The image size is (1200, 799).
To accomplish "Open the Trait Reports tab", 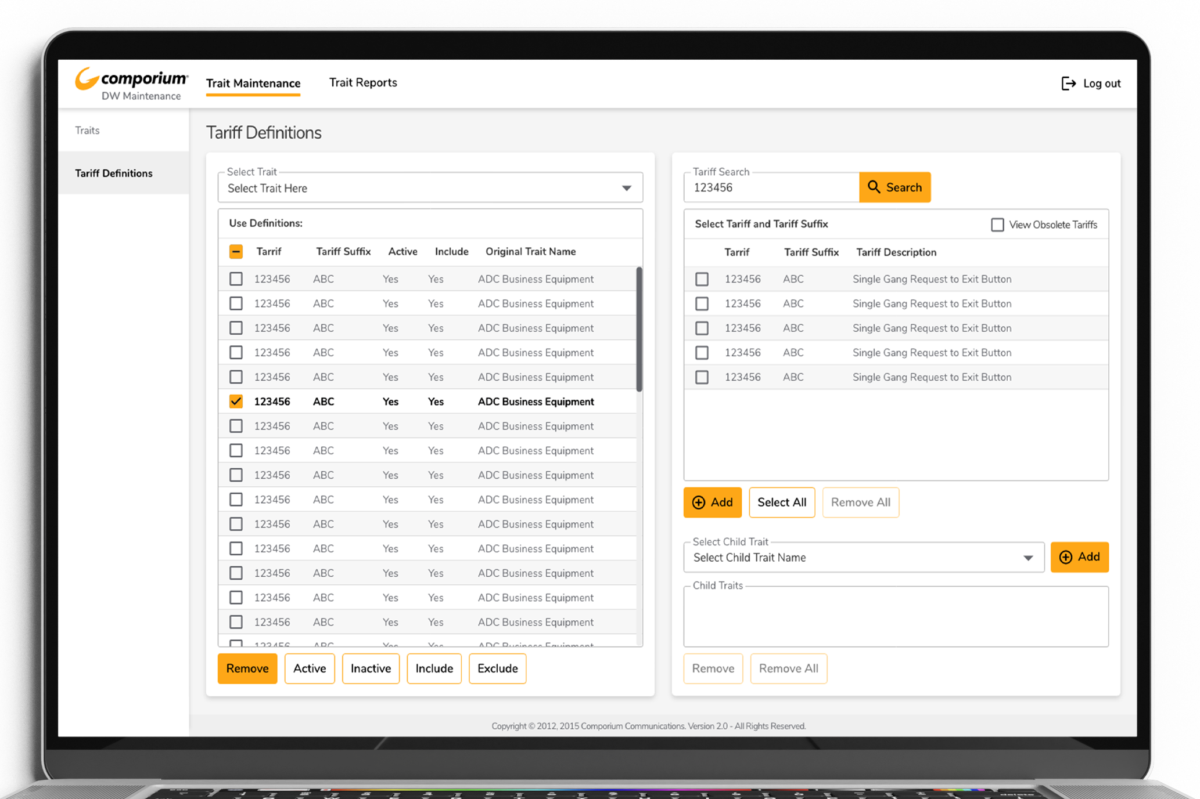I will point(363,82).
